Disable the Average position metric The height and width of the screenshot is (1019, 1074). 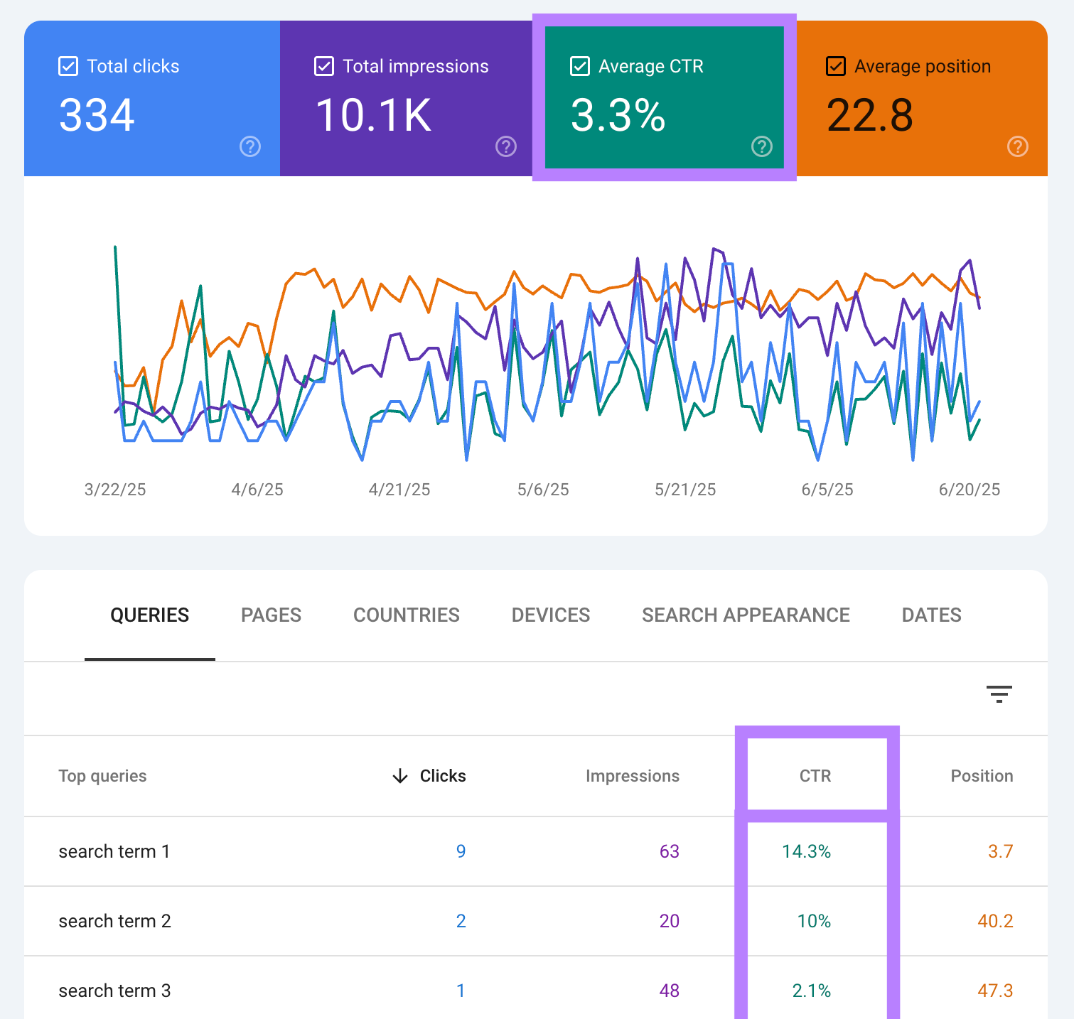(x=835, y=65)
